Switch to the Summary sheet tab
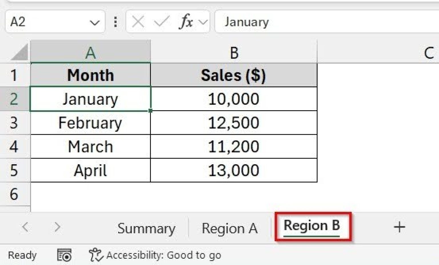The height and width of the screenshot is (265, 439). click(146, 228)
